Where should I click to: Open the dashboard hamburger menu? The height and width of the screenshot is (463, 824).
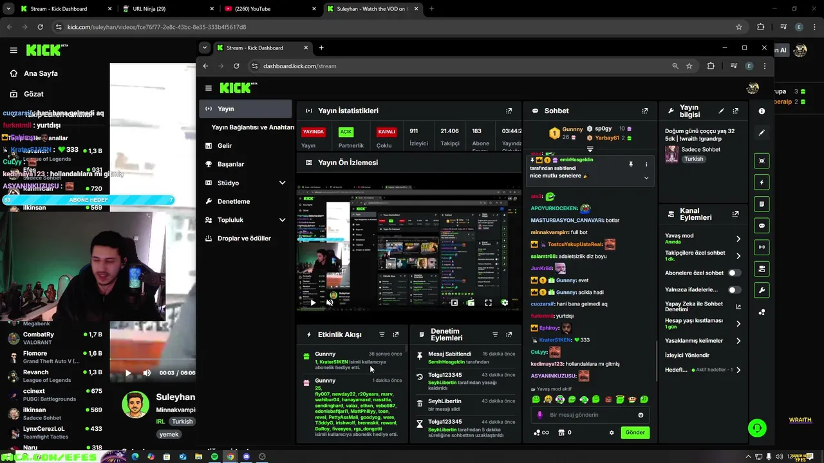[x=208, y=88]
